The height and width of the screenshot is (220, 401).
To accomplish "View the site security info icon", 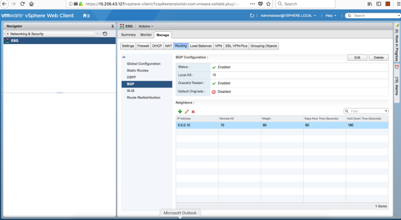I will (x=71, y=4).
